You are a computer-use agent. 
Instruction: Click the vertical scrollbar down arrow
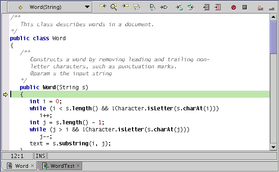click(x=273, y=147)
